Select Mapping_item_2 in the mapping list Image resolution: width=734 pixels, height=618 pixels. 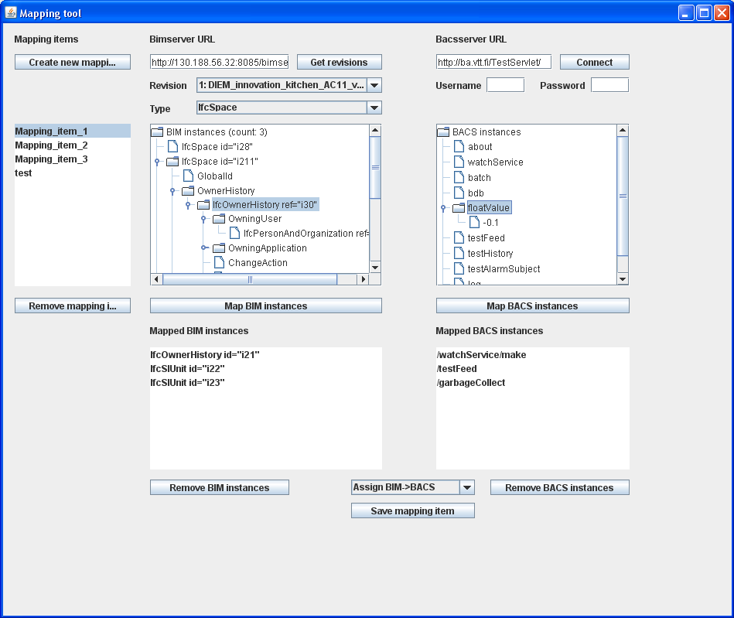[x=51, y=145]
